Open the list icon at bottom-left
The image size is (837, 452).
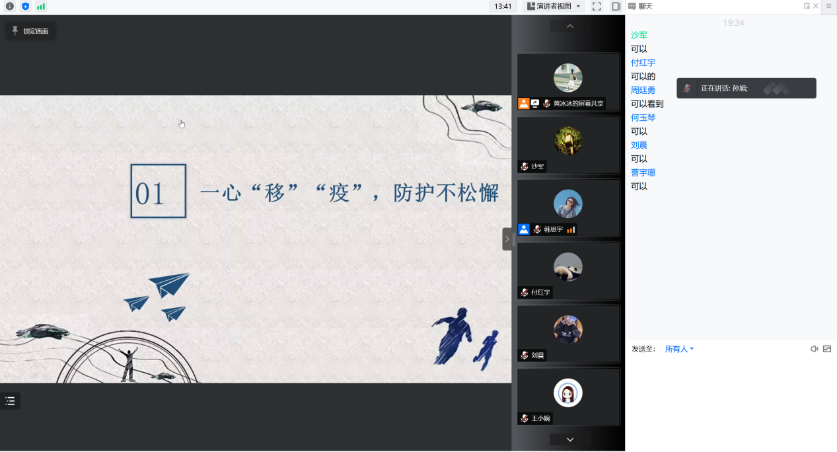10,401
